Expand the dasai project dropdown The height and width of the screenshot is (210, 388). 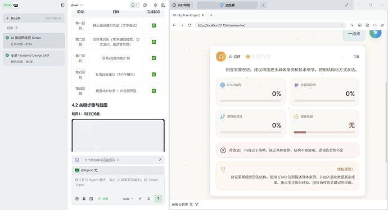(x=76, y=5)
